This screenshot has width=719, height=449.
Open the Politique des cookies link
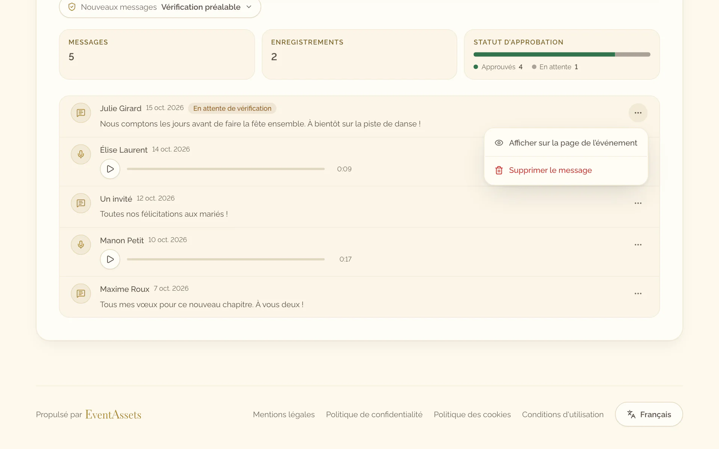click(472, 415)
